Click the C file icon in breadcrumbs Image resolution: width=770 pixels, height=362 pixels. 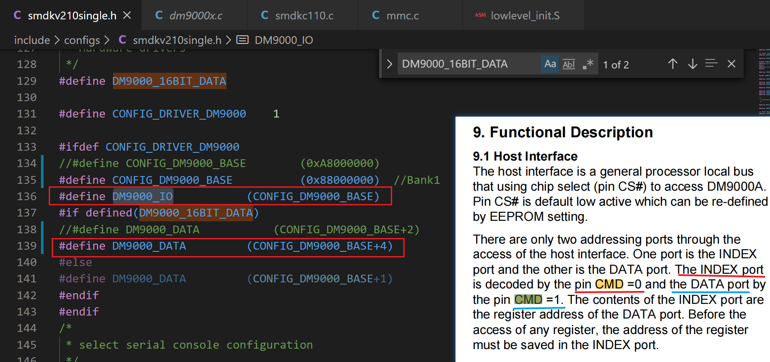click(123, 40)
